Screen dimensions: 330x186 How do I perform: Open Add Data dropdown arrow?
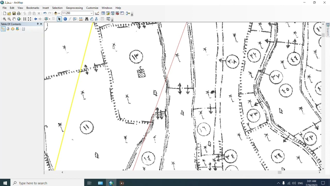59,13
